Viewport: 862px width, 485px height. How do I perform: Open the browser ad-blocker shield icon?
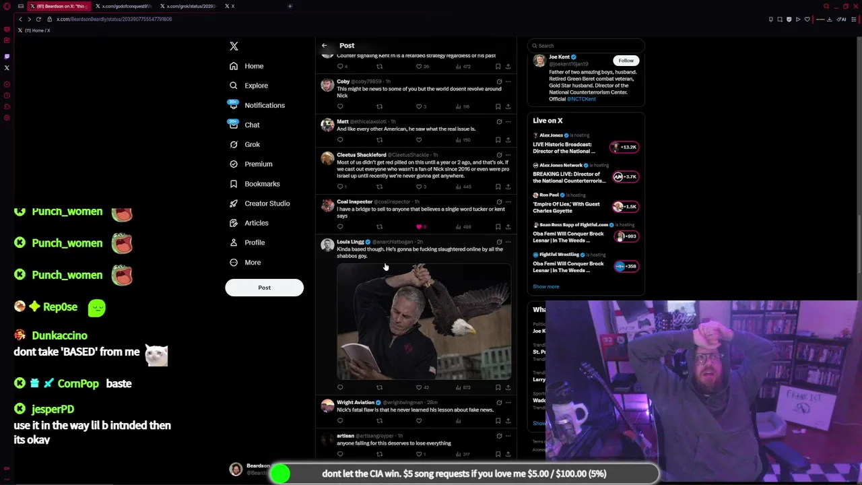pos(789,19)
